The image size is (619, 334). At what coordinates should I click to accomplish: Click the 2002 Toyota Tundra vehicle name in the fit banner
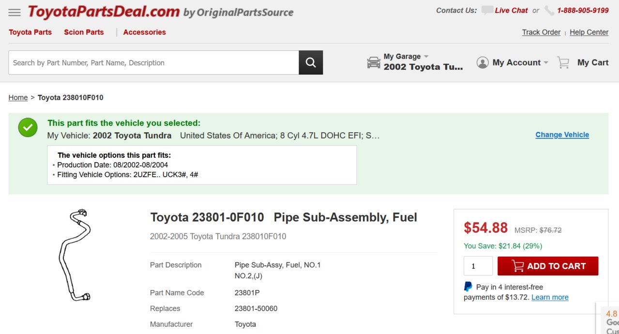pyautogui.click(x=132, y=136)
